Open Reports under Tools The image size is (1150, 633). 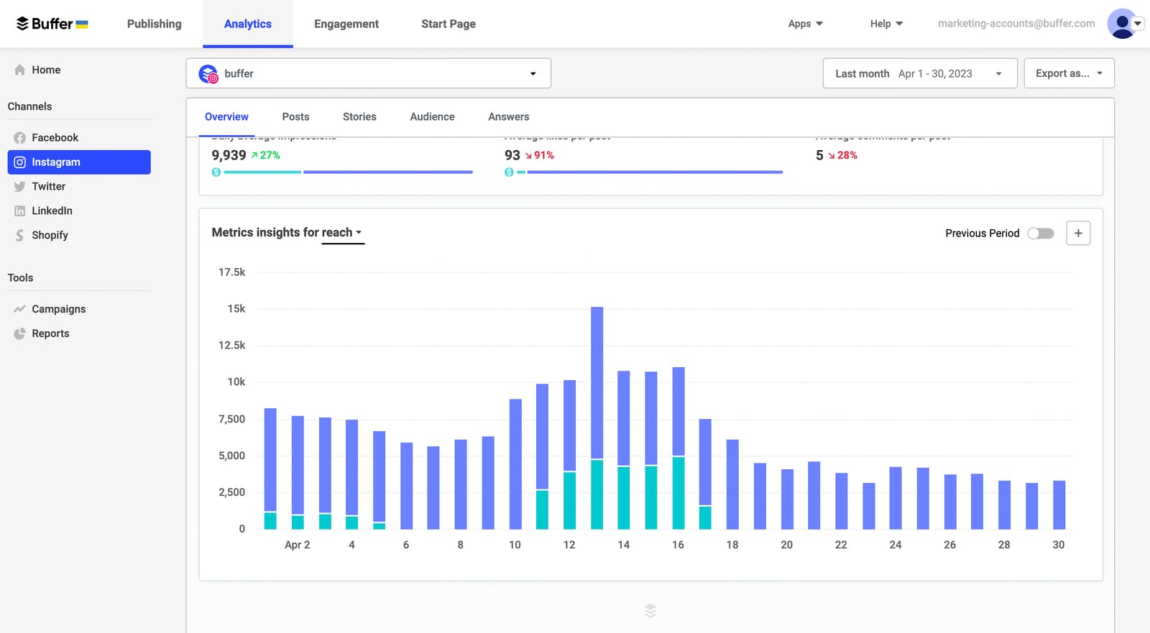click(x=79, y=333)
